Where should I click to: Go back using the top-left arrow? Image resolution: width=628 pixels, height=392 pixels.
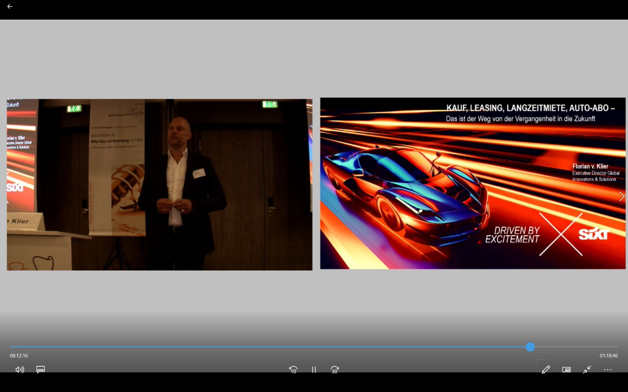10,7
